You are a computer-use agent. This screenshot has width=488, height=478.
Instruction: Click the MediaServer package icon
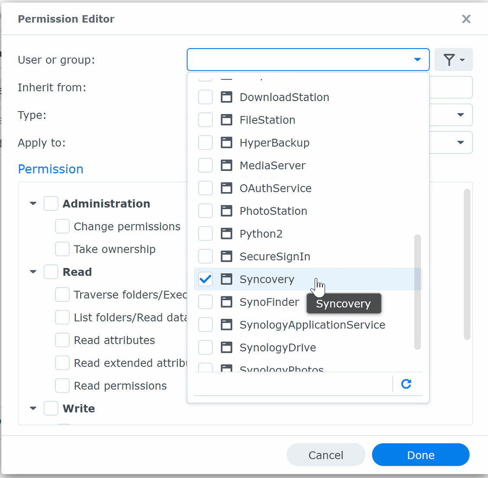point(227,165)
